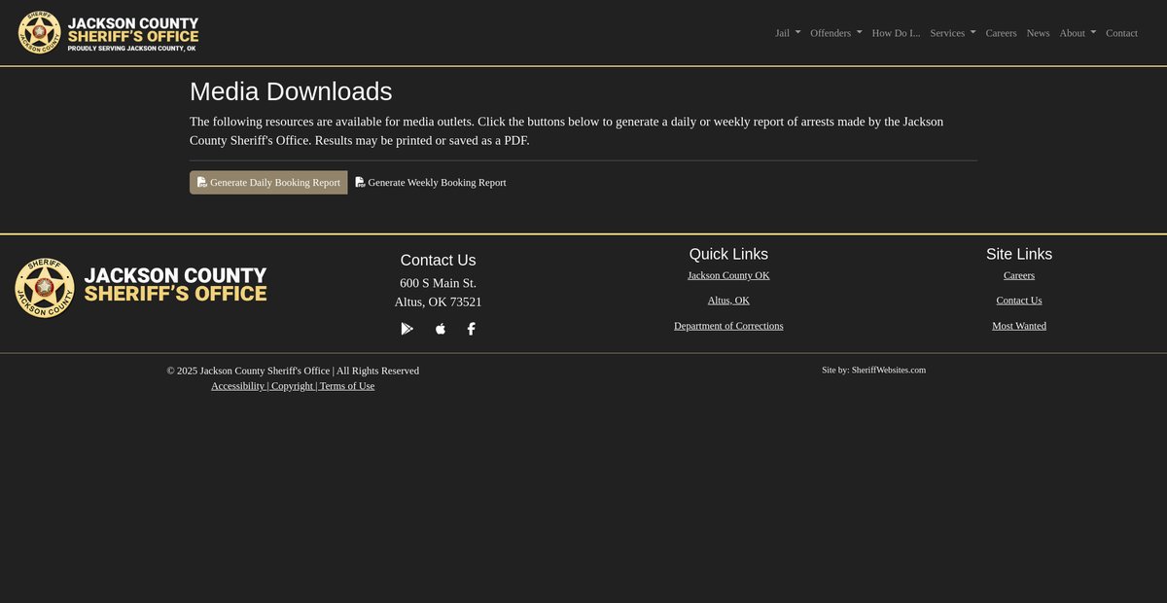This screenshot has width=1167, height=603.
Task: Open the Terms of Use link
Action: (x=347, y=386)
